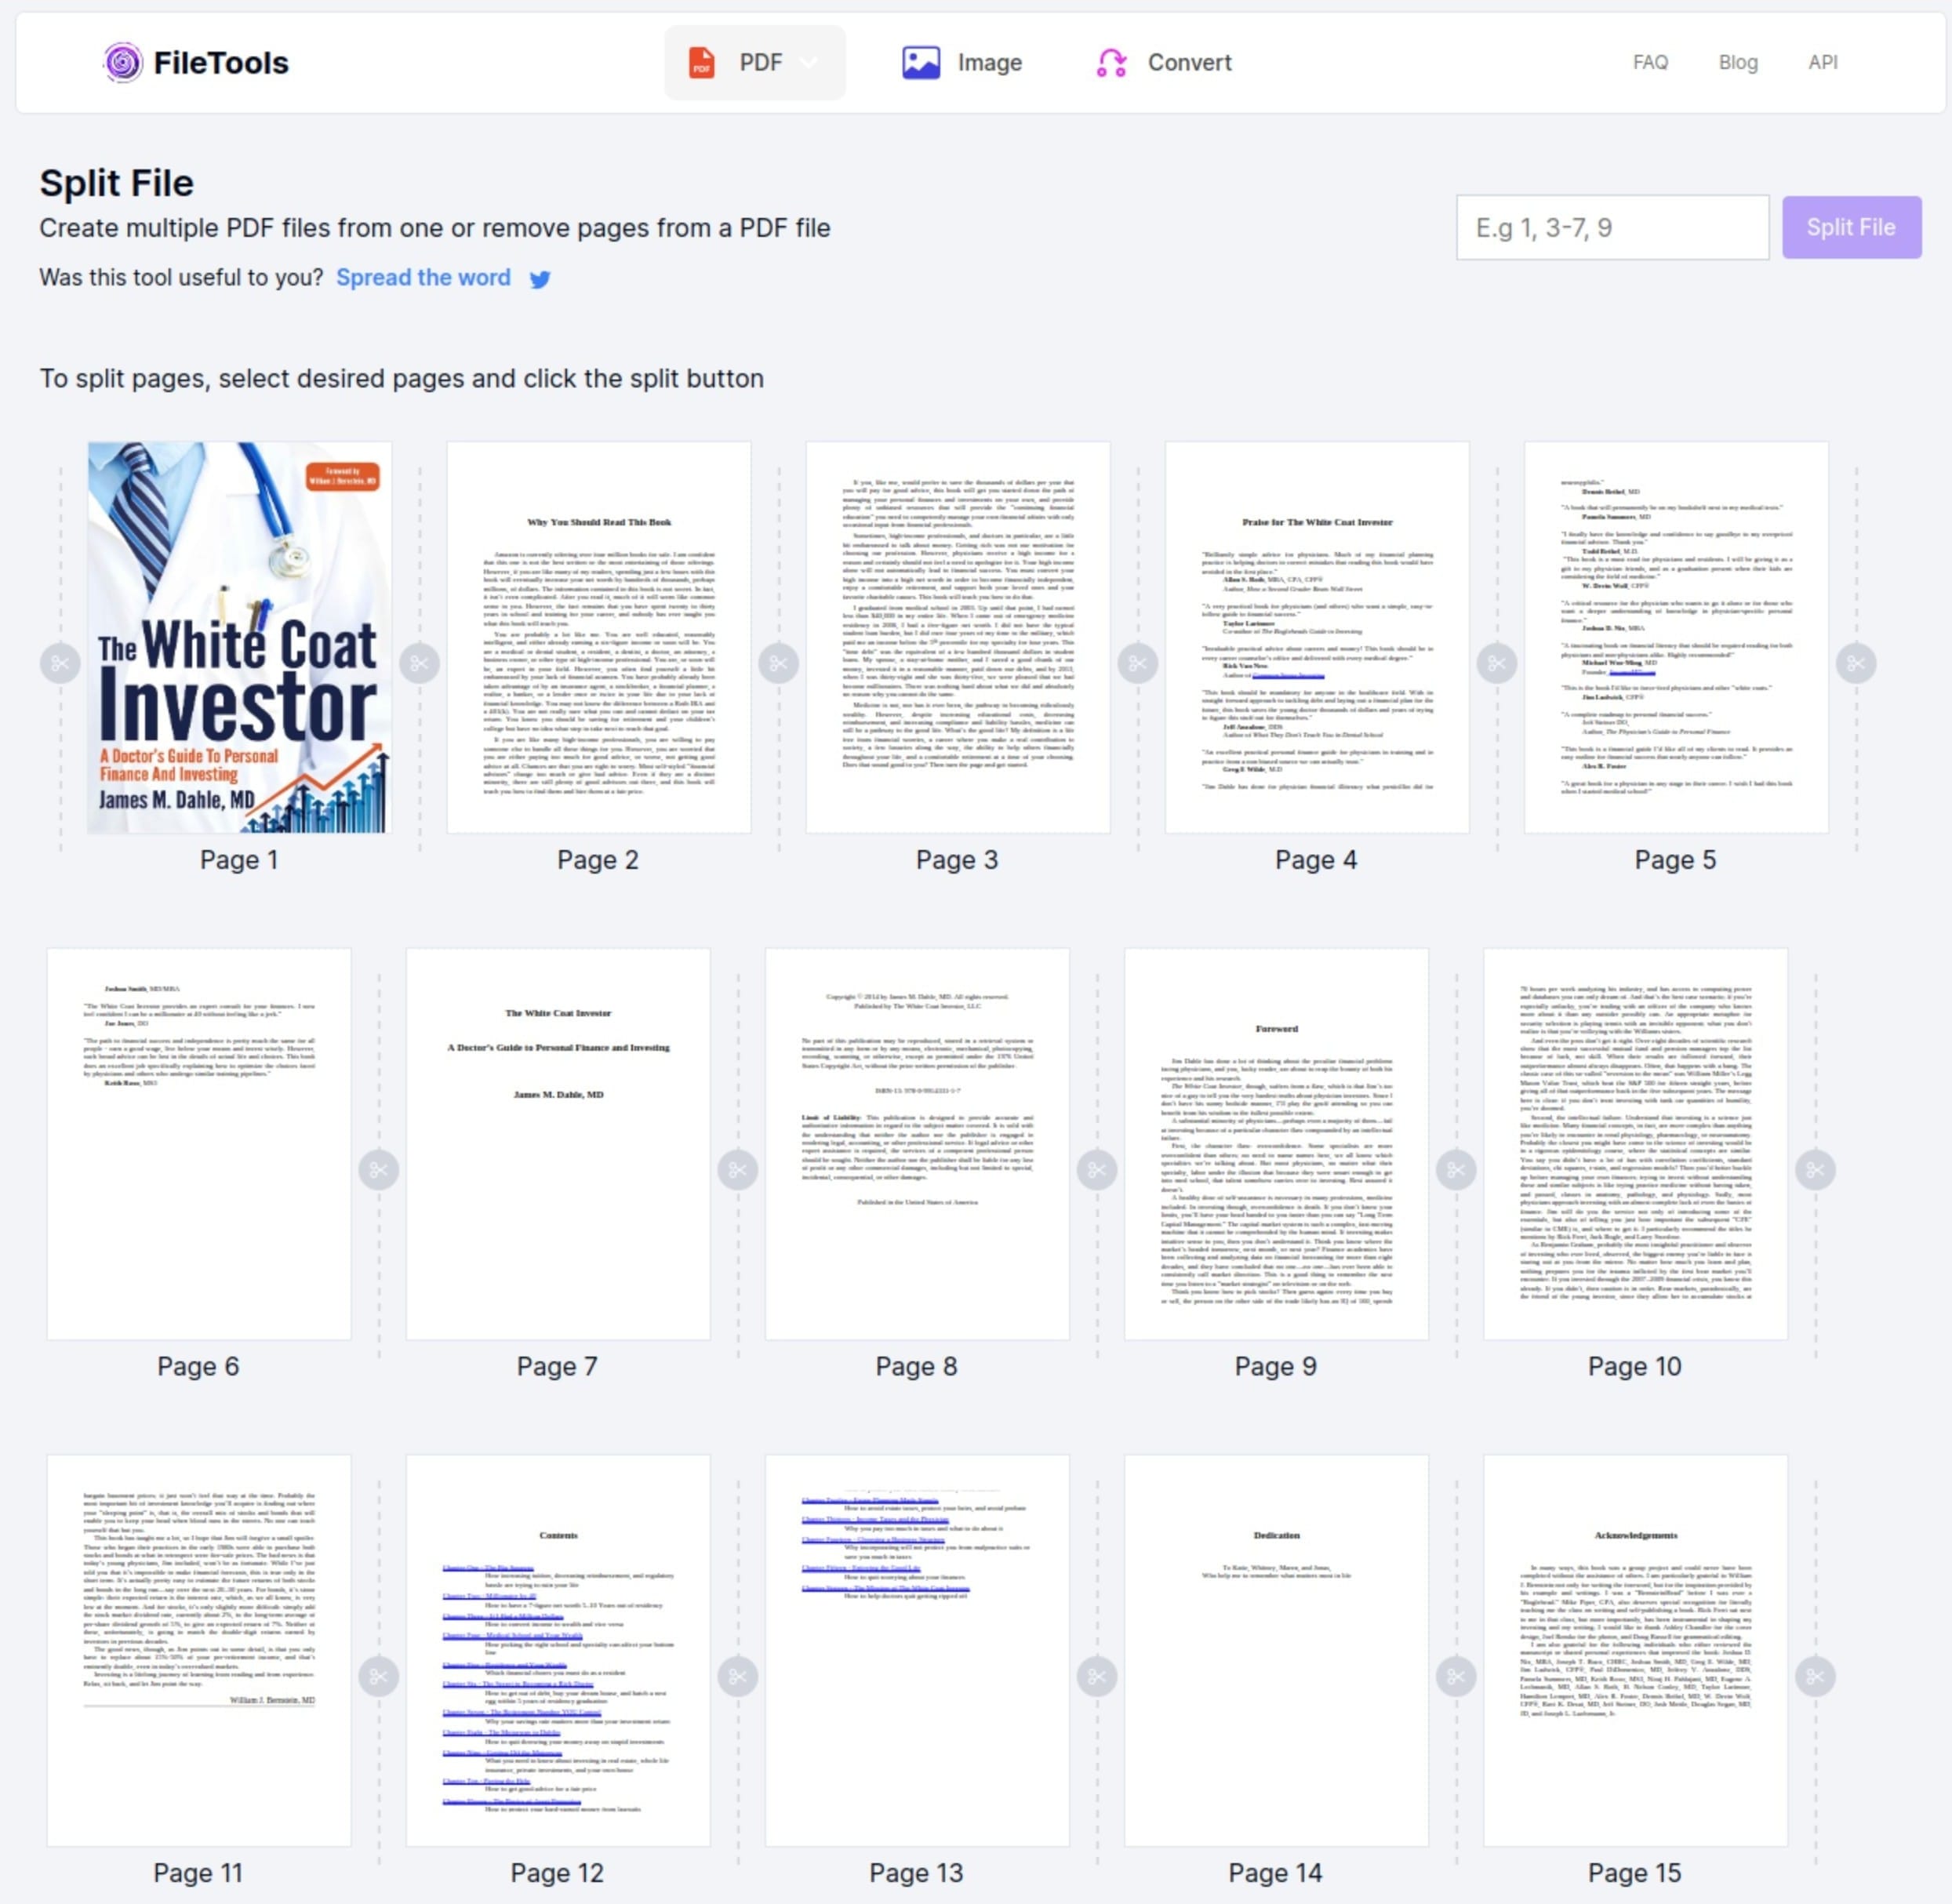Image resolution: width=1952 pixels, height=1904 pixels.
Task: Click the FAQ menu item
Action: click(x=1648, y=61)
